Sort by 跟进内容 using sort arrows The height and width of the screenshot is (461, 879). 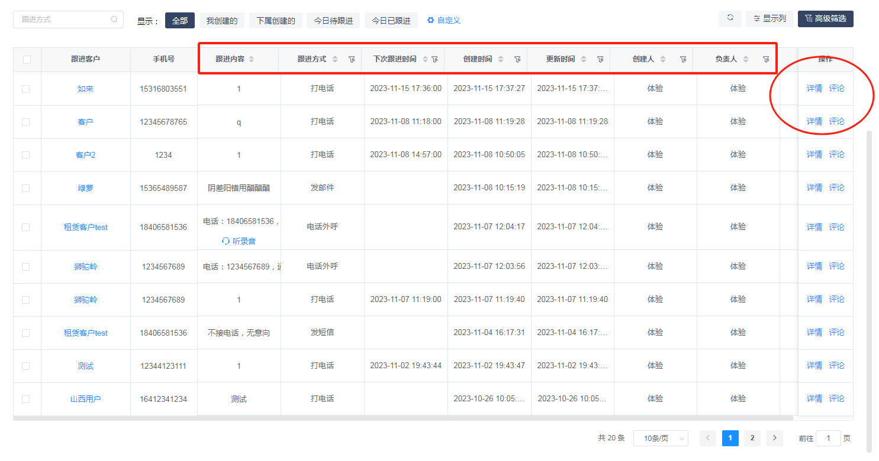click(251, 59)
